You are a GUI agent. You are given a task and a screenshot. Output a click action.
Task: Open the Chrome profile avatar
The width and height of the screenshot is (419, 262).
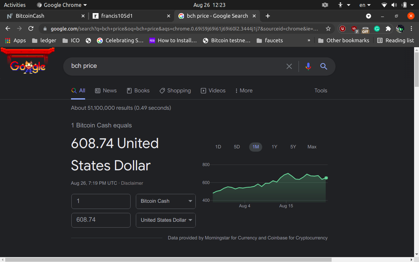click(x=400, y=29)
